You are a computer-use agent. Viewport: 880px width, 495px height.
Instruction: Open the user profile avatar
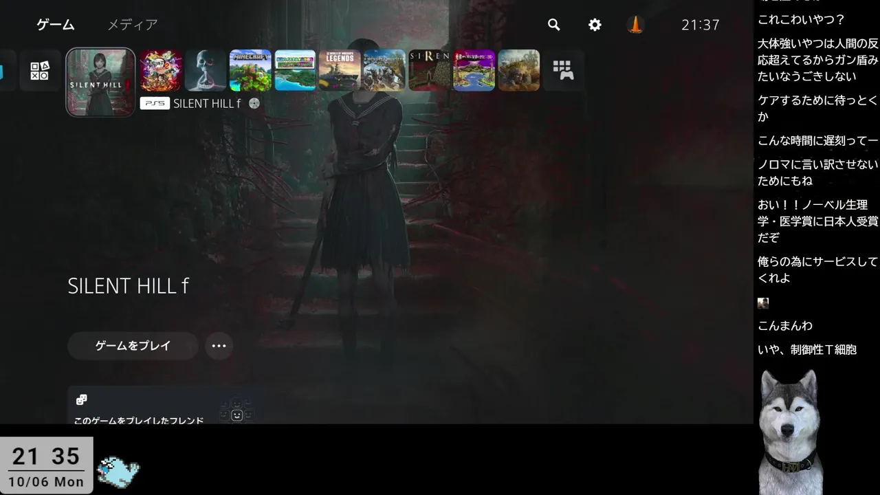635,25
